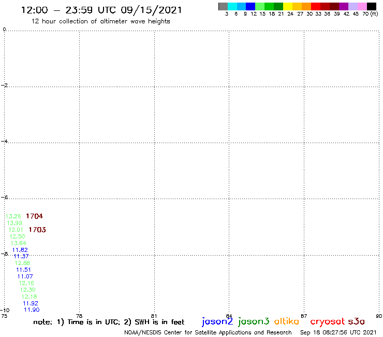This screenshot has width=383, height=337.
Task: Click the jason2 satellite legend label
Action: click(217, 321)
